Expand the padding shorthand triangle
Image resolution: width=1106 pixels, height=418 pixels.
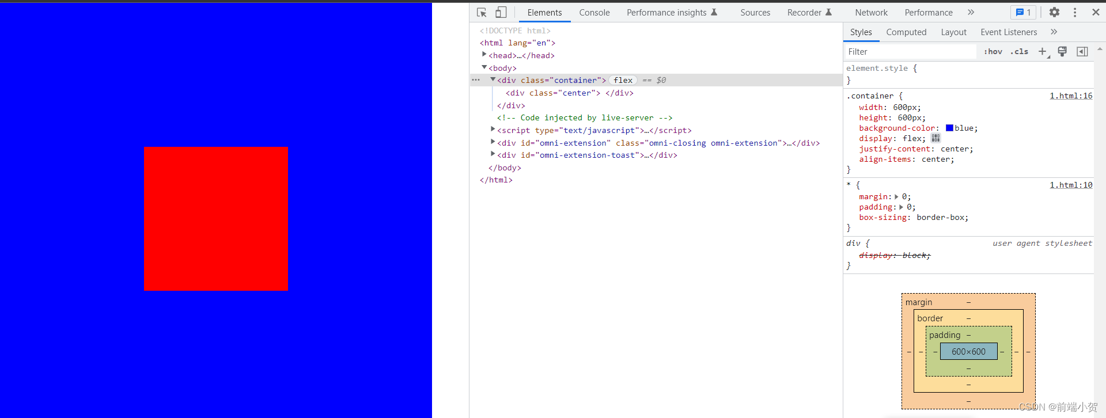point(902,207)
